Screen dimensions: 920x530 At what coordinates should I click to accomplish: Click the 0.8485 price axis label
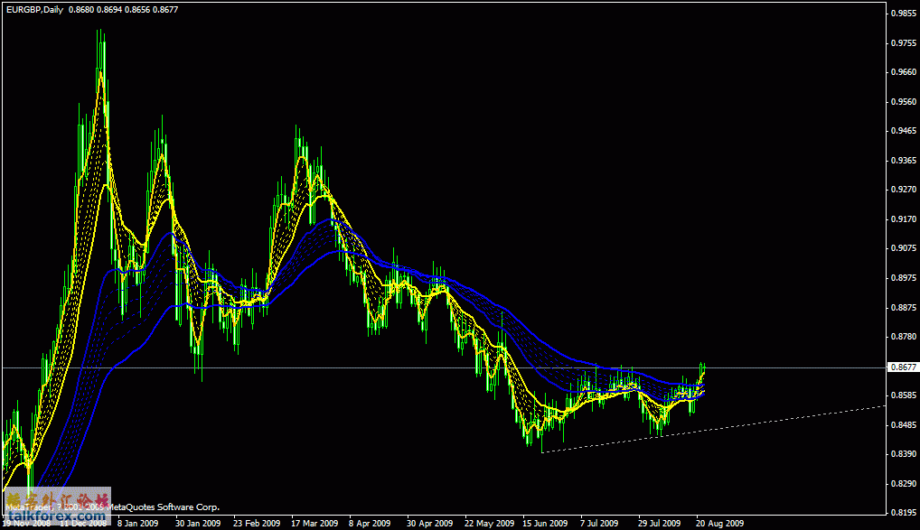coord(904,424)
